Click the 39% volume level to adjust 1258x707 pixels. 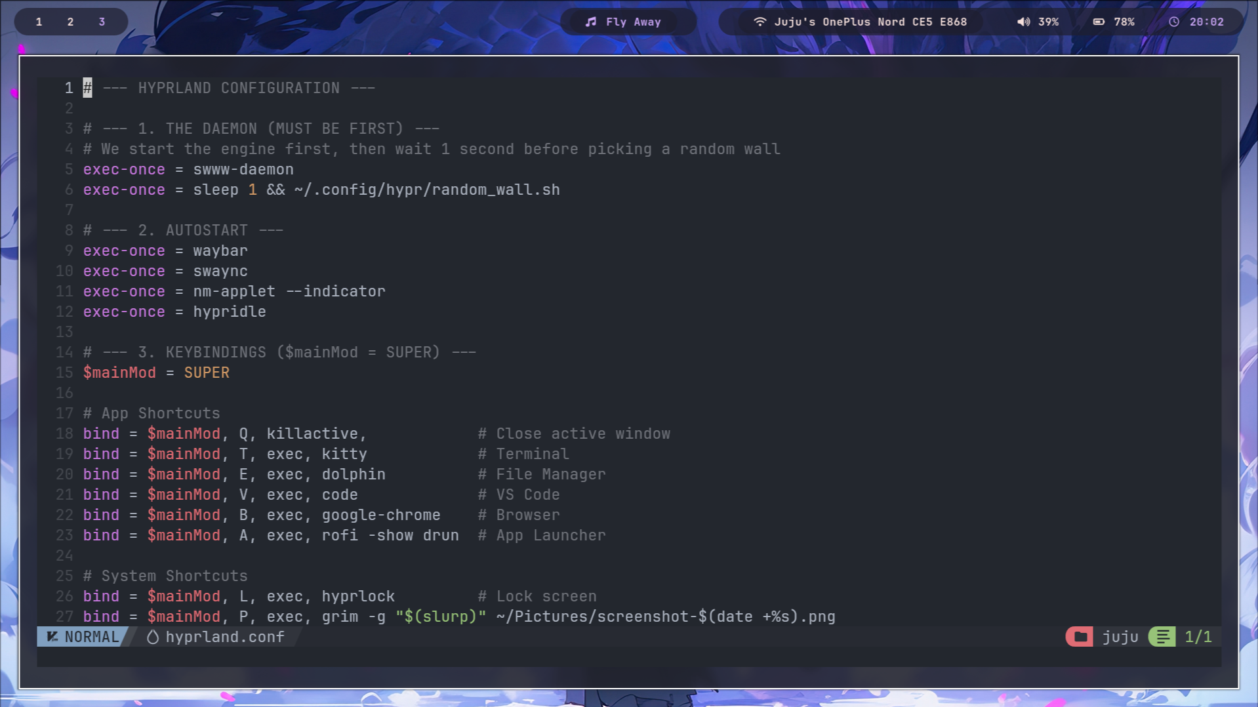click(x=1047, y=22)
